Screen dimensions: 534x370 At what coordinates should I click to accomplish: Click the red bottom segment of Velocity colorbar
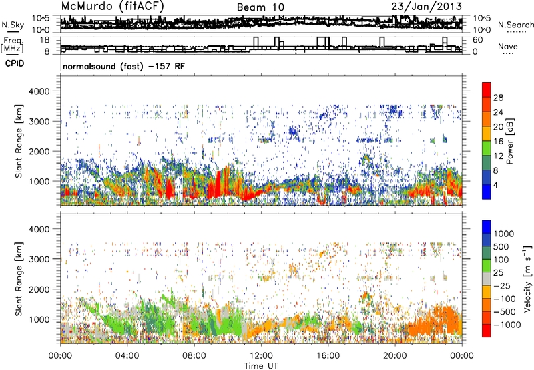pyautogui.click(x=487, y=331)
